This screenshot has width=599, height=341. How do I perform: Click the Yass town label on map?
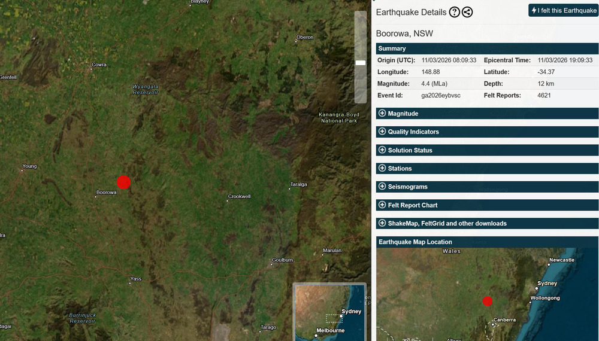[x=136, y=279]
